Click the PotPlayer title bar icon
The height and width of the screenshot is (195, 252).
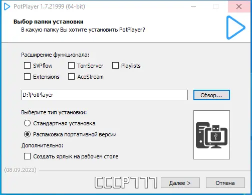click(7, 7)
